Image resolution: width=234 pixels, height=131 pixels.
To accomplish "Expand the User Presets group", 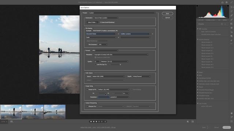I will coord(198,103).
